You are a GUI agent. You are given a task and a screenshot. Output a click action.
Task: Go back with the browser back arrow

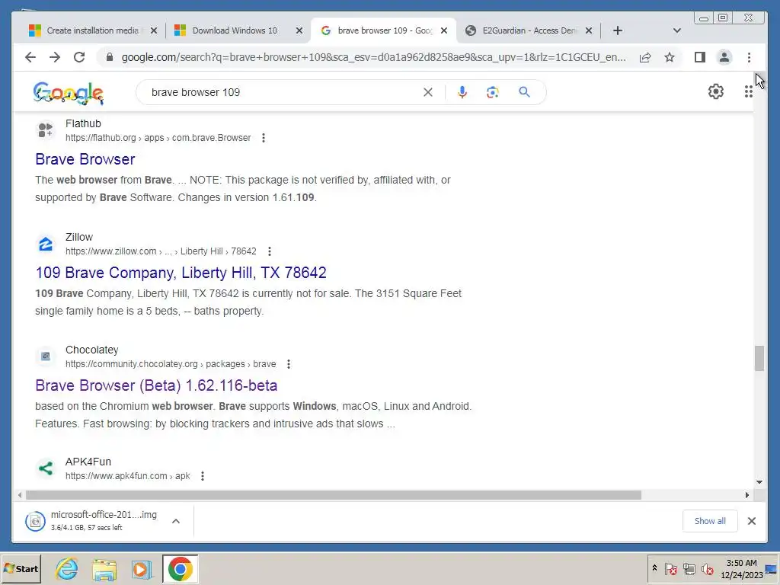[30, 57]
